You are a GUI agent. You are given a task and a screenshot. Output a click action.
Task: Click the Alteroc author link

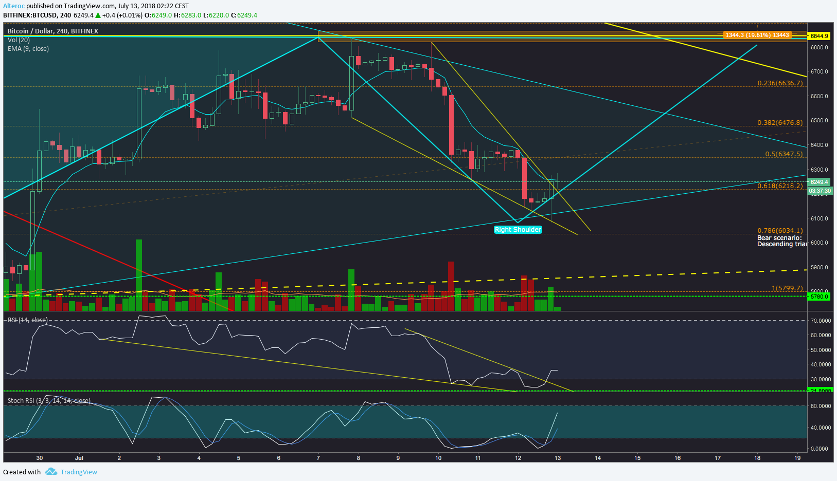coord(13,6)
